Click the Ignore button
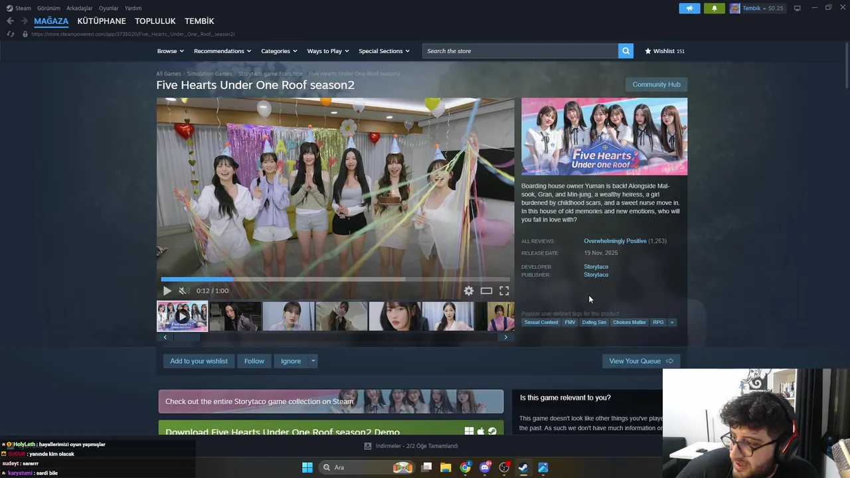The width and height of the screenshot is (850, 478). coord(291,361)
